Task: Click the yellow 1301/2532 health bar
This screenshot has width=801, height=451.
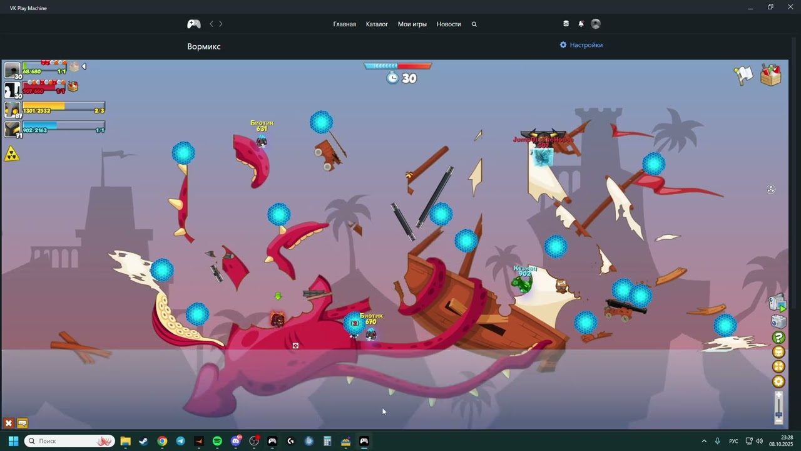Action: pyautogui.click(x=64, y=107)
